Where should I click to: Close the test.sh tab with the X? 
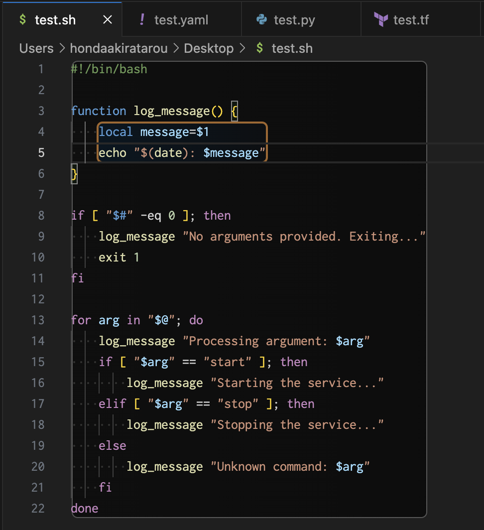pyautogui.click(x=107, y=19)
